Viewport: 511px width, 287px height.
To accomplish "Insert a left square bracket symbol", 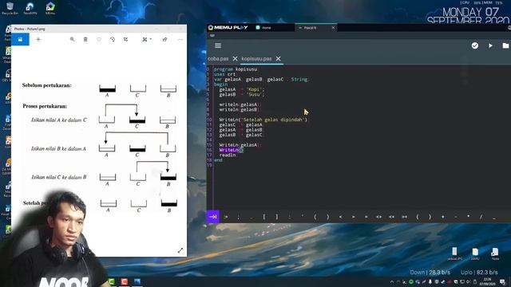I will pyautogui.click(x=264, y=217).
